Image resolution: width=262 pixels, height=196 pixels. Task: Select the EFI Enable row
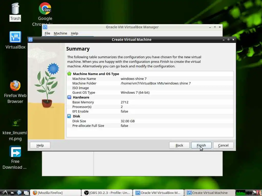(x=150, y=111)
